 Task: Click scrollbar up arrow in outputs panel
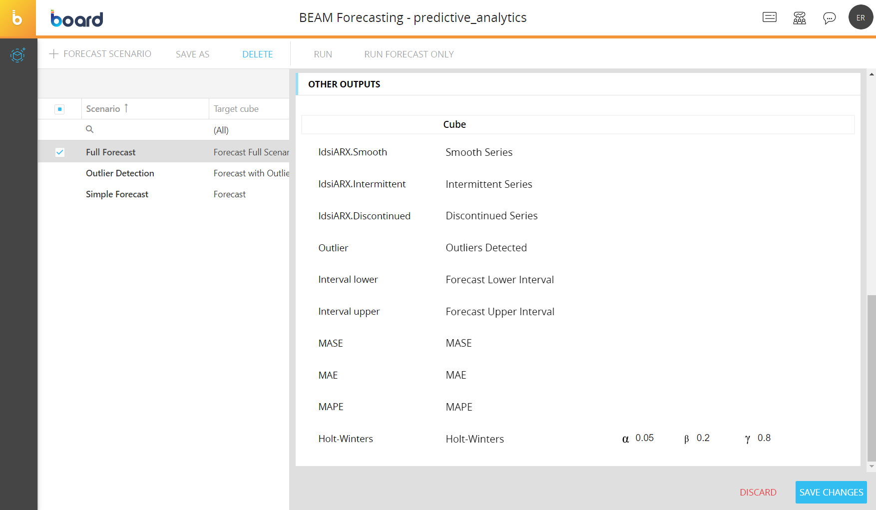[872, 74]
